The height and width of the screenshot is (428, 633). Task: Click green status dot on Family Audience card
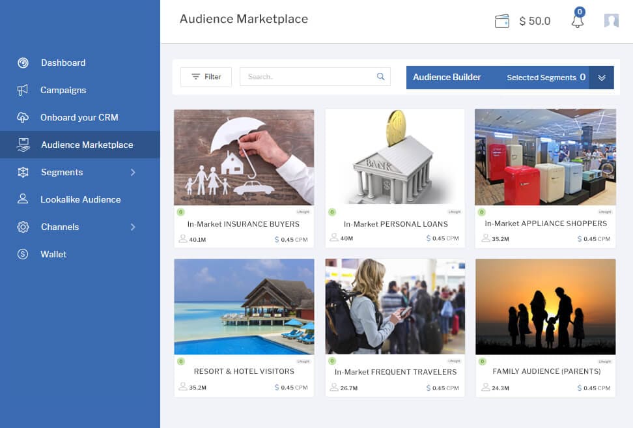coord(483,362)
